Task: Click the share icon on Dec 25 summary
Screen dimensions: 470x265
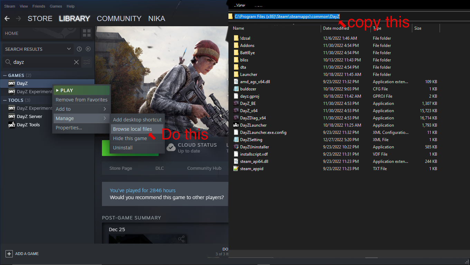Action: (x=181, y=239)
